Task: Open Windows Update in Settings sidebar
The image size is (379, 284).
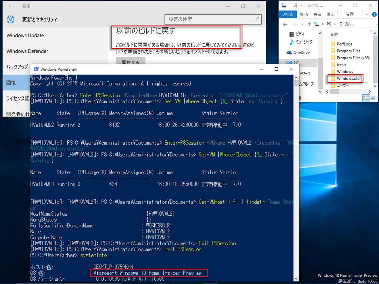Action: [x=25, y=35]
